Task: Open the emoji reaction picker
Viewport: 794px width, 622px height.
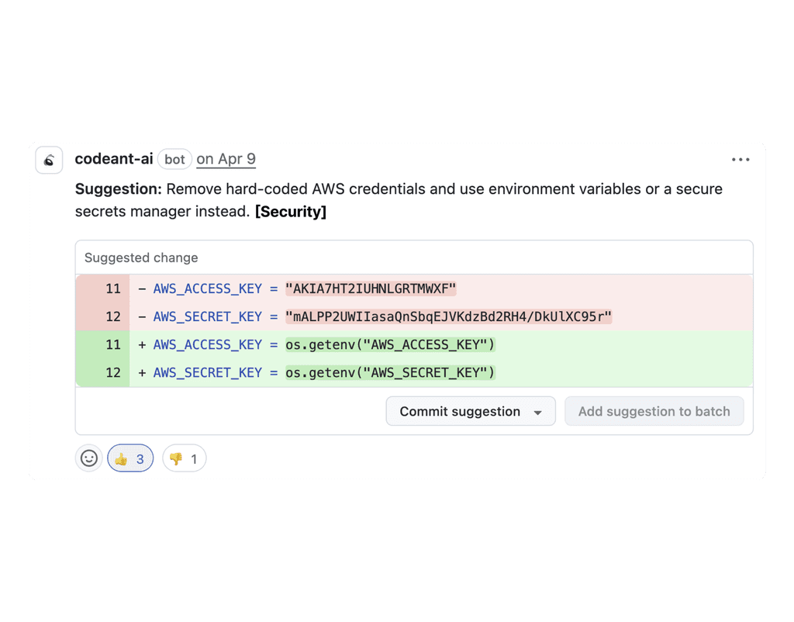Action: [x=88, y=458]
